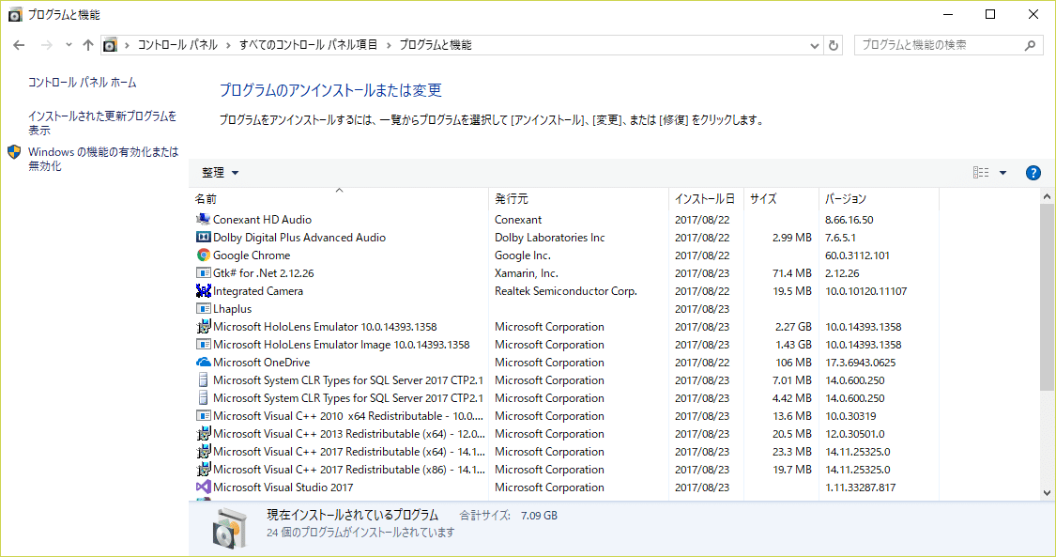Screen dimensions: 1056x557
Task: Go up one level with up arrow
Action: pos(87,45)
